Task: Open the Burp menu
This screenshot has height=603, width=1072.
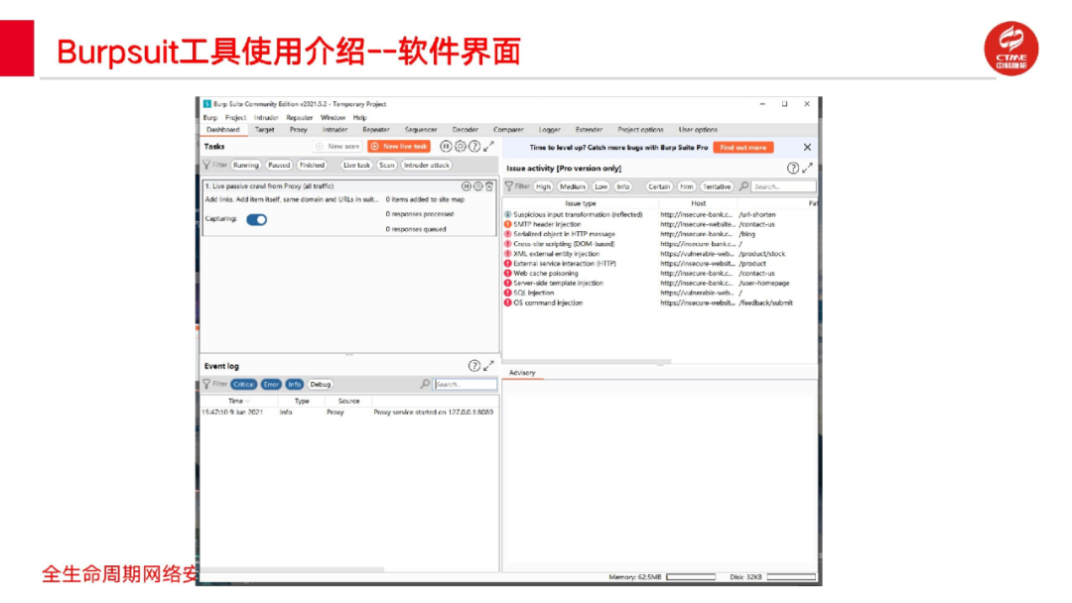Action: pos(210,117)
